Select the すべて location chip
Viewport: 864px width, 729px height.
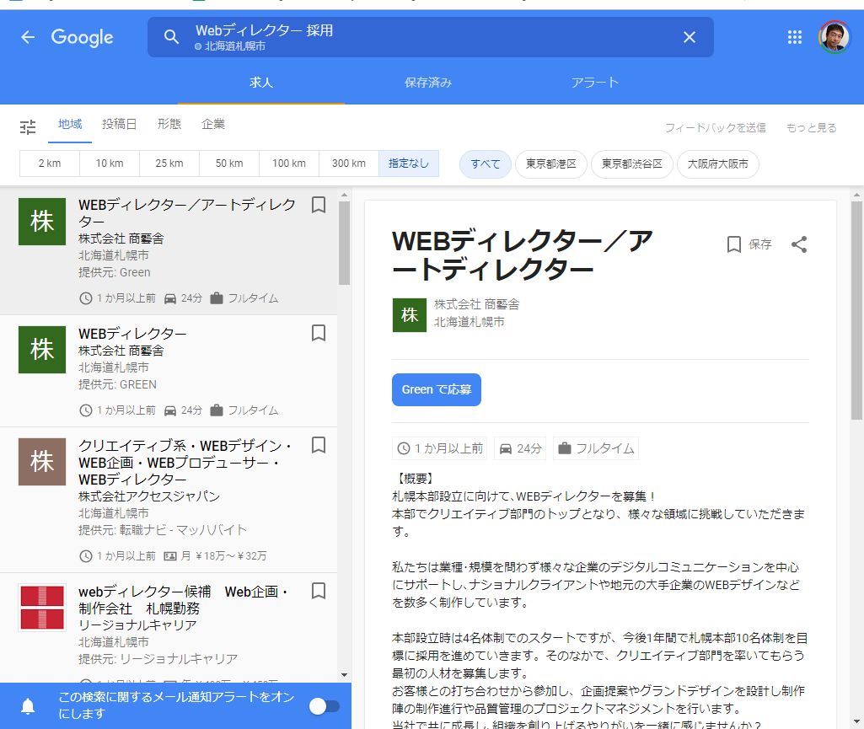coord(486,164)
